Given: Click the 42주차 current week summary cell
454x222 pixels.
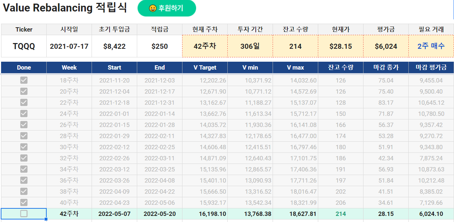Looking at the screenshot, I should pos(205,46).
